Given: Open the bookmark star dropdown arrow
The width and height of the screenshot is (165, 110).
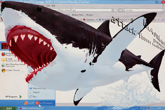Looking at the screenshot, I should click(115, 10).
